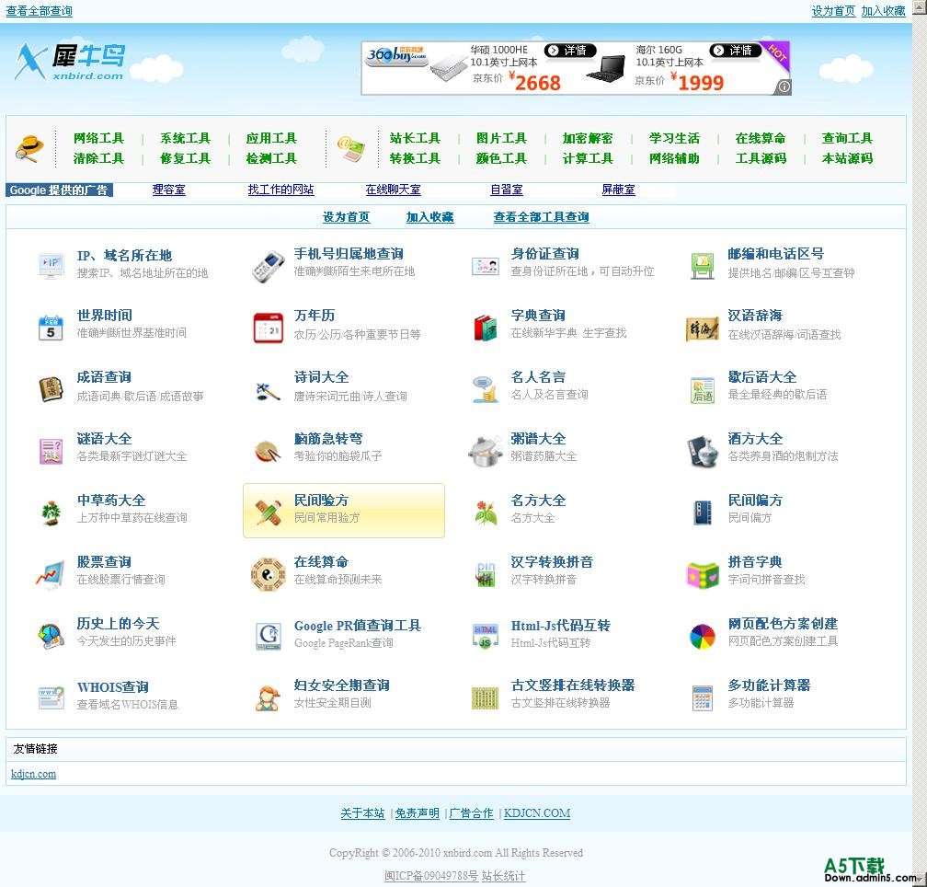
Task: Click the folk remedies pencil-ruler icon
Action: click(268, 513)
